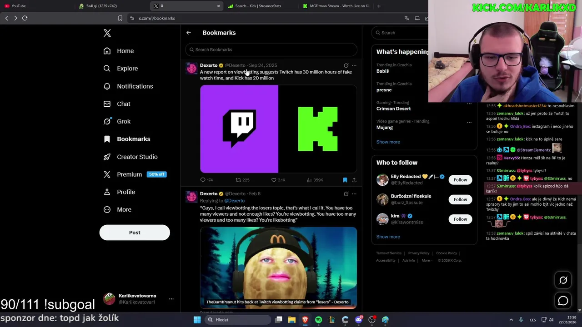This screenshot has height=327, width=582.
Task: Open Notifications in the sidebar
Action: click(128, 86)
